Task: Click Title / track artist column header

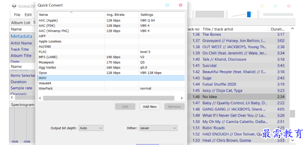Action: (x=235, y=29)
